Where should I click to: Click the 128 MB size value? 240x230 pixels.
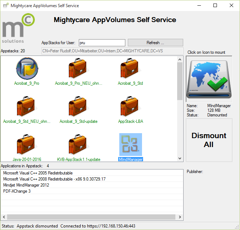coord(214,110)
